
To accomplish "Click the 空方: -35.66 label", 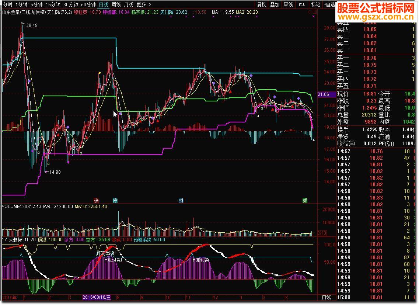I will (98, 240).
